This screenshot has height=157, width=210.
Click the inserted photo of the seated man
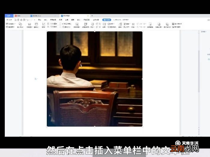pyautogui.click(x=94, y=79)
